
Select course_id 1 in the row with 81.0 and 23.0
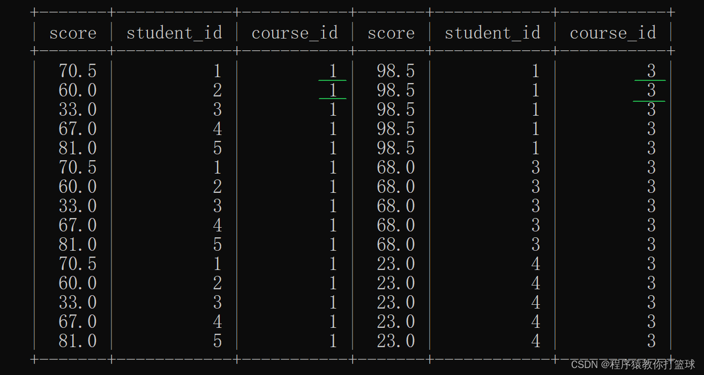point(333,341)
